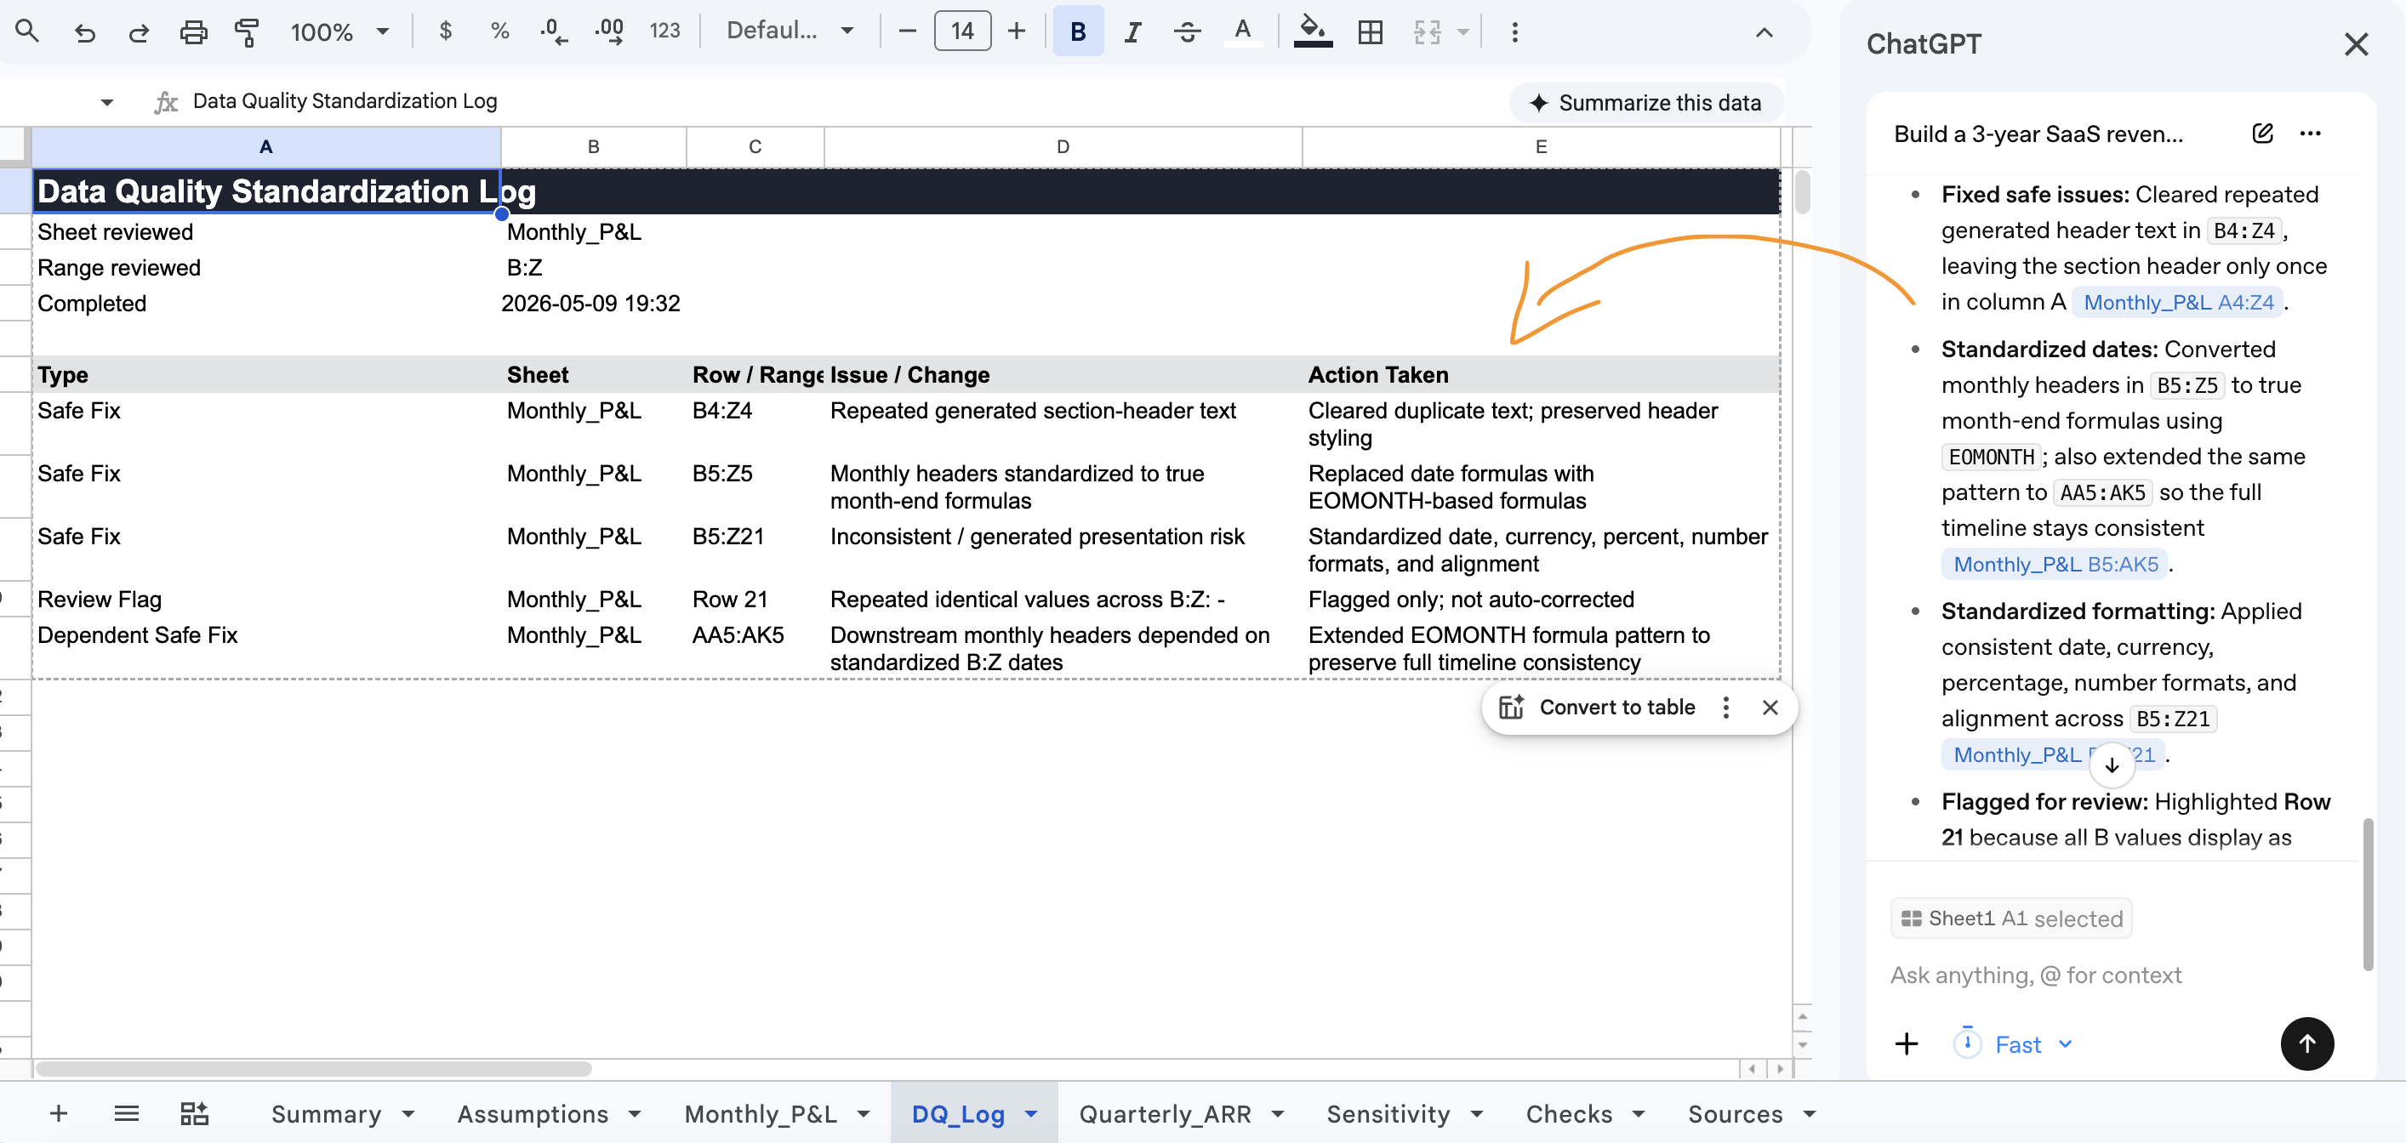Image resolution: width=2406 pixels, height=1143 pixels.
Task: Print the spreadsheet
Action: click(x=192, y=31)
